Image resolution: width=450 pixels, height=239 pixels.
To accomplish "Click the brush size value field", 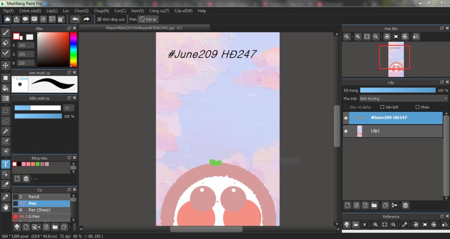I will [69, 108].
